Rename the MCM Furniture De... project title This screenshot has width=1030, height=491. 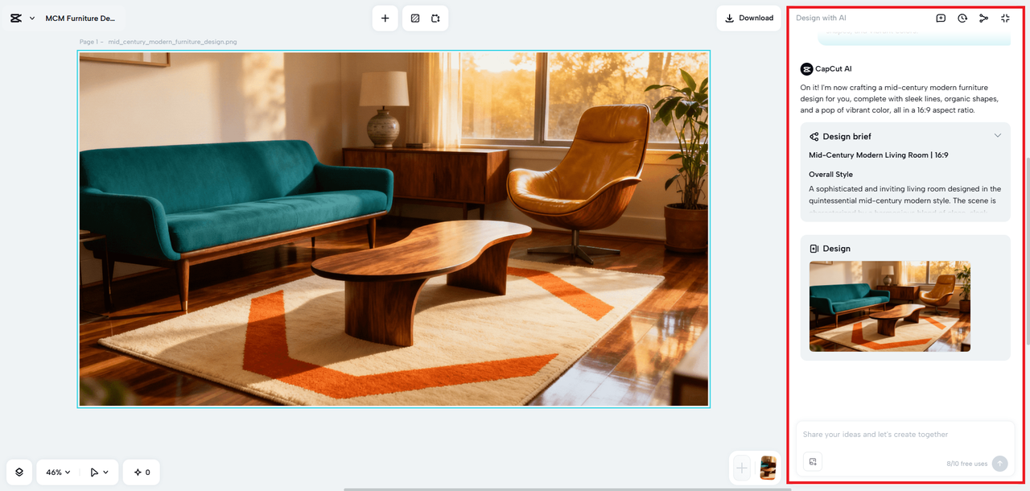[x=81, y=18]
